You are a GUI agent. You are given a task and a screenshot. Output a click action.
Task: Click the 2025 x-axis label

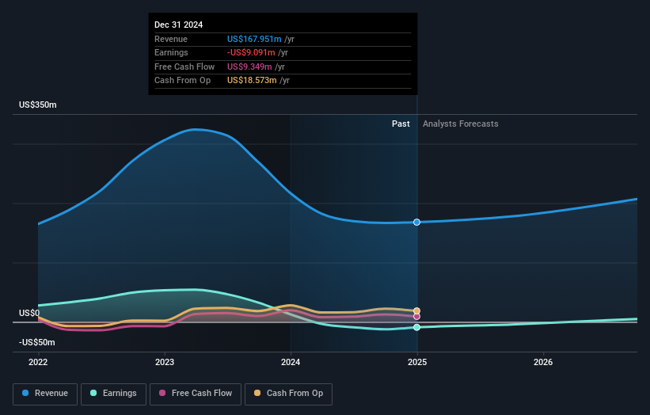click(x=417, y=363)
